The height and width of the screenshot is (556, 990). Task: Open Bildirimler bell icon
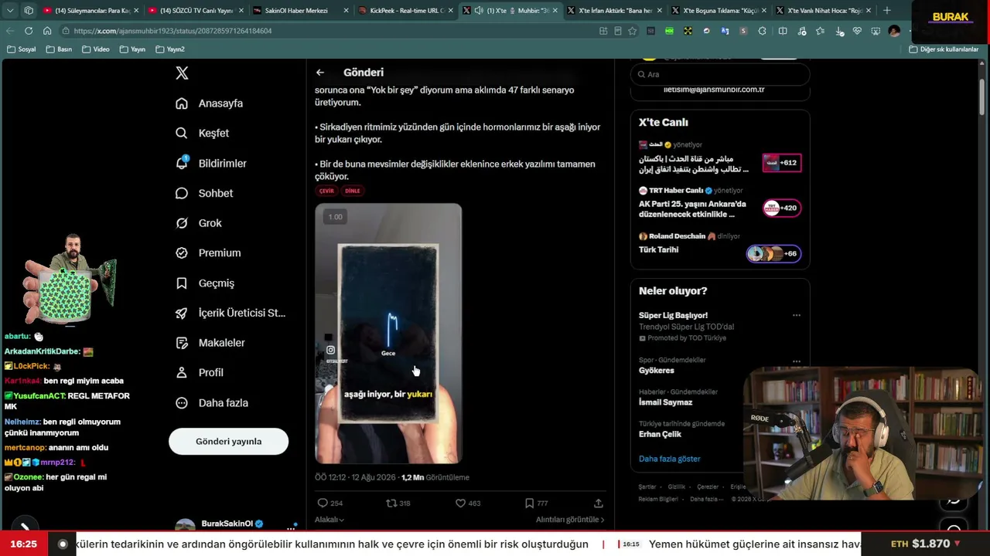coord(182,163)
